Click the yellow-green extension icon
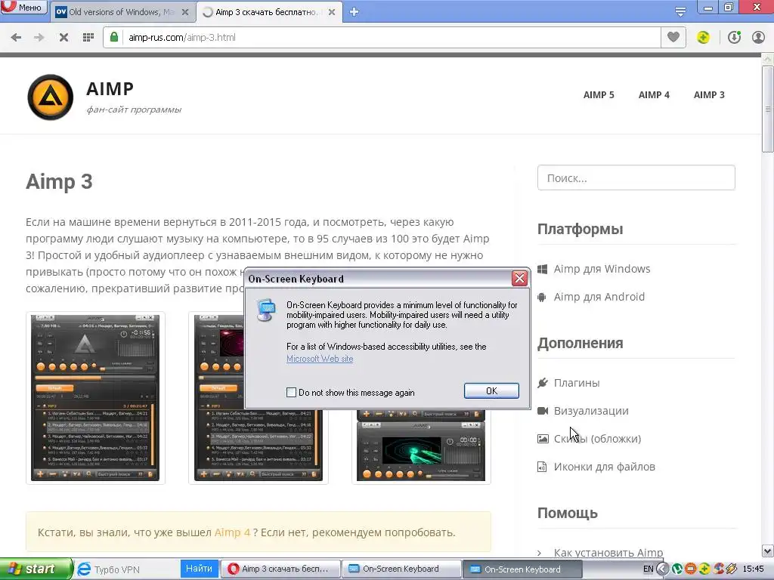The width and height of the screenshot is (774, 580). click(x=704, y=37)
